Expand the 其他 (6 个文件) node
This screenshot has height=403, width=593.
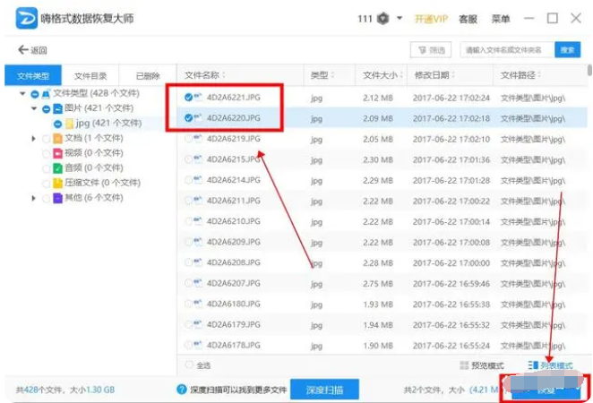pos(34,198)
